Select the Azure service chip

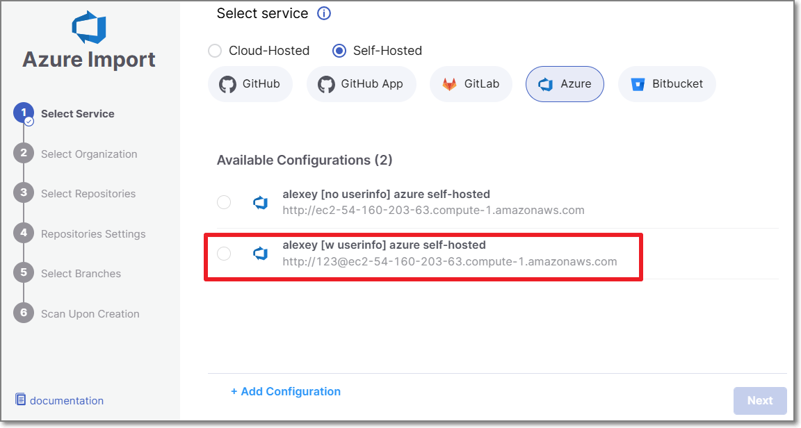click(565, 84)
